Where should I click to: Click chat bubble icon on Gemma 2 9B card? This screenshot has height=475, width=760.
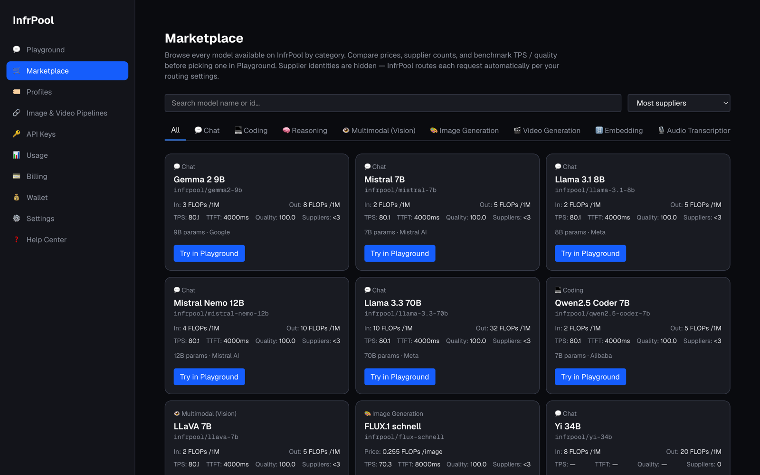point(177,166)
